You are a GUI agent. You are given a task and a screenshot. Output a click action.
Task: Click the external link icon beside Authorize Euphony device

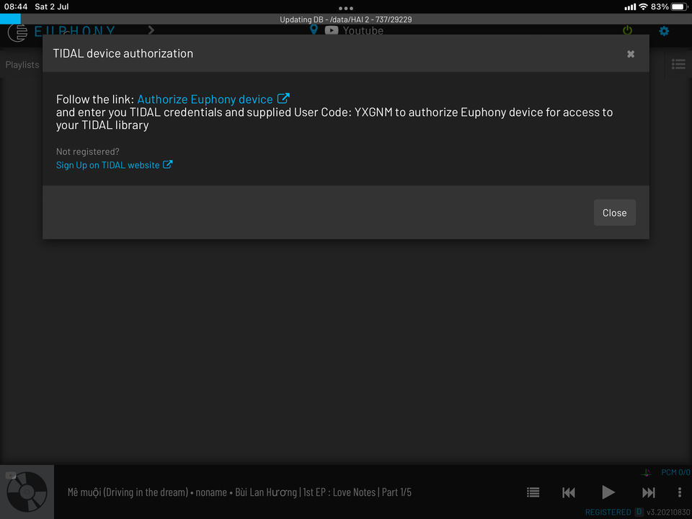tap(283, 99)
